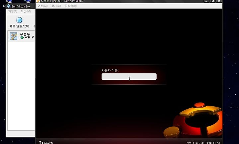Click the date and time display
The width and height of the screenshot is (239, 144).
(x=203, y=143)
